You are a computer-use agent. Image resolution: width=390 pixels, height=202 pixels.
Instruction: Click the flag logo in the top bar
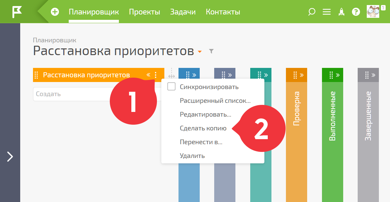pos(17,12)
